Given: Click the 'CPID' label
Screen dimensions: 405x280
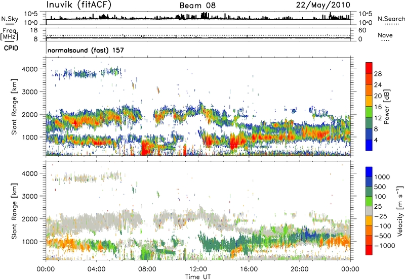Looking at the screenshot, I should [11, 48].
